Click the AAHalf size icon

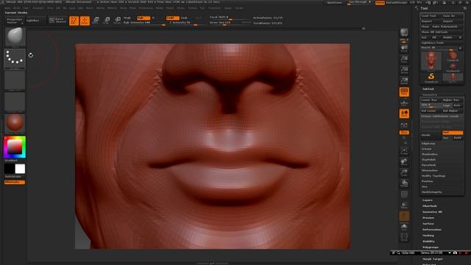point(404,80)
